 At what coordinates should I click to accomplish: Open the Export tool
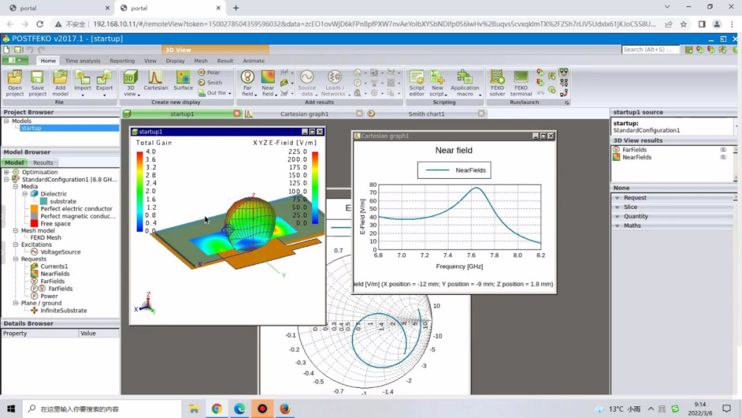[x=104, y=83]
